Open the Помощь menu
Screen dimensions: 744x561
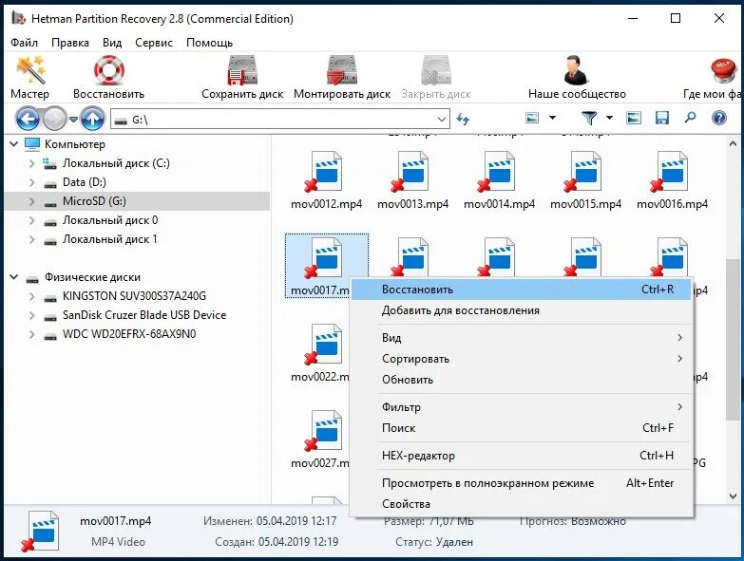[x=209, y=43]
